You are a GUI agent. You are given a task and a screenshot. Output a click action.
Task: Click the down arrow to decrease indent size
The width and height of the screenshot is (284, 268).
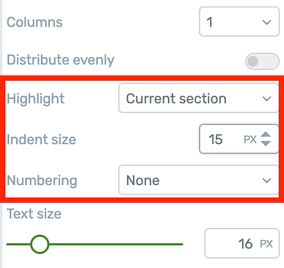tap(266, 143)
